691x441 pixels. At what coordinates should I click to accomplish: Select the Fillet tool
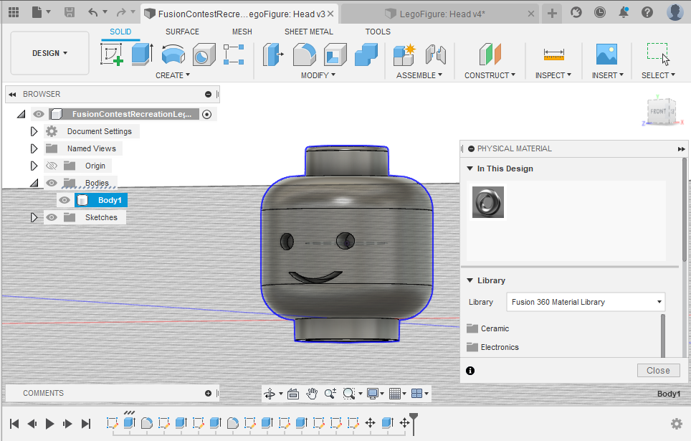[x=305, y=54]
